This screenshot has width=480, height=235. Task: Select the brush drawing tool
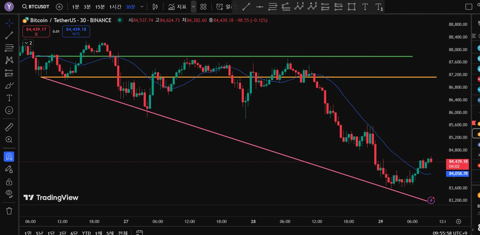coord(9,86)
